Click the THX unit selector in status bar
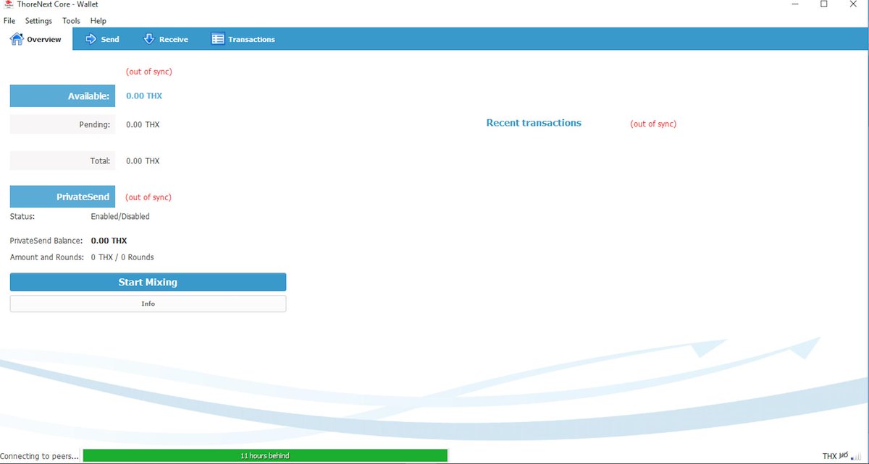This screenshot has width=869, height=464. [829, 457]
